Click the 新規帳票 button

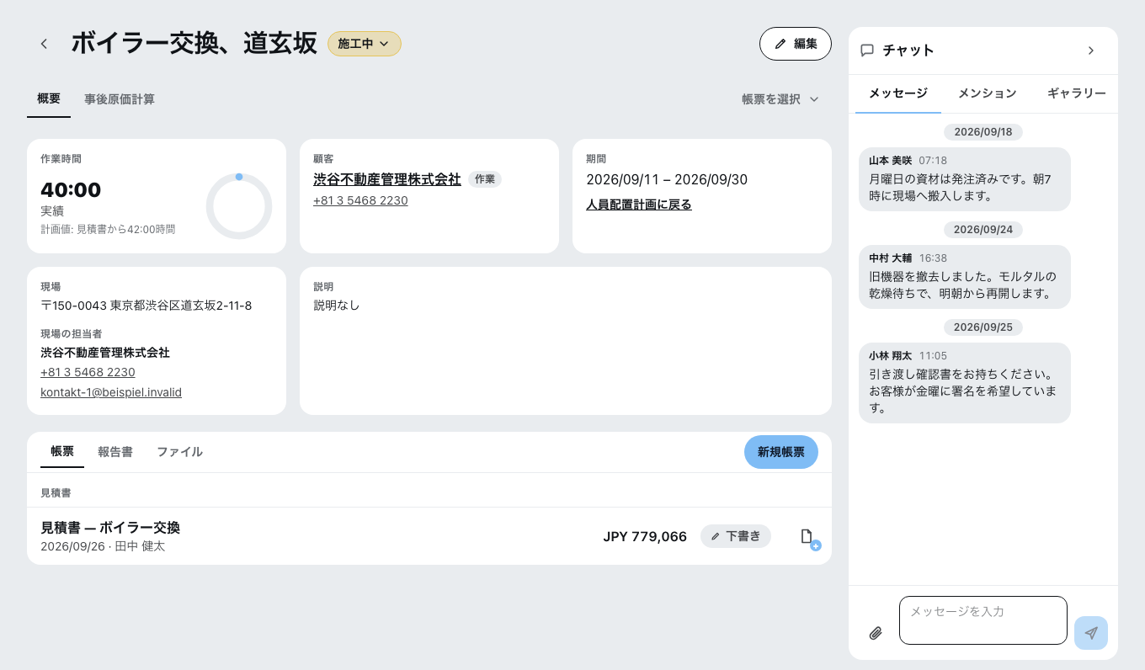point(781,452)
